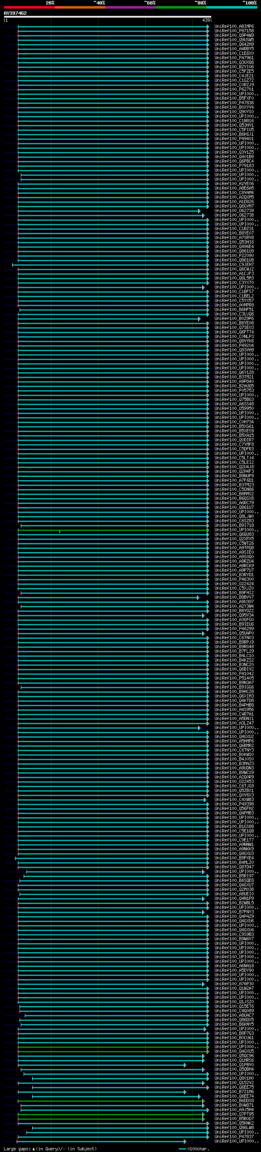The width and height of the screenshot is (261, 1152).
Task: Click hit label UniRef100_P62701
Action: coord(234,89)
